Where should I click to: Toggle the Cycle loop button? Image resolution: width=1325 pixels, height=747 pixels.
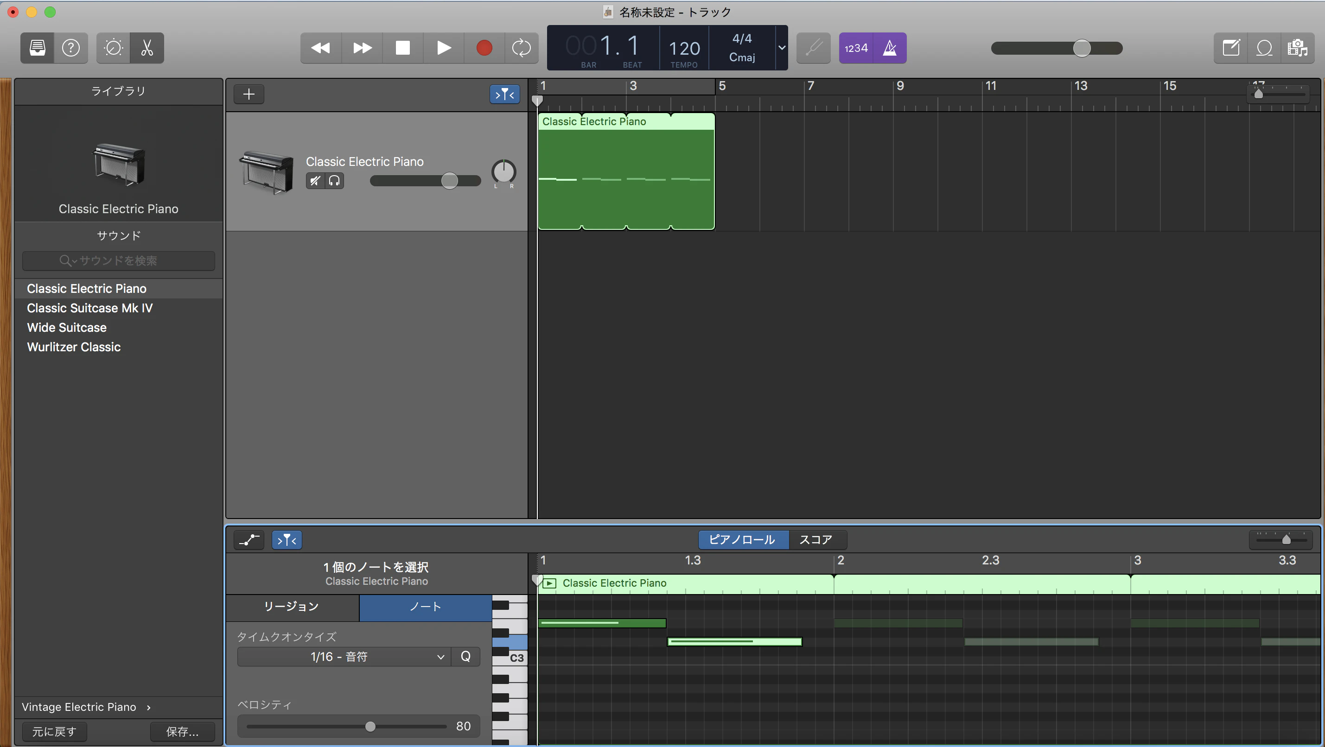coord(522,48)
